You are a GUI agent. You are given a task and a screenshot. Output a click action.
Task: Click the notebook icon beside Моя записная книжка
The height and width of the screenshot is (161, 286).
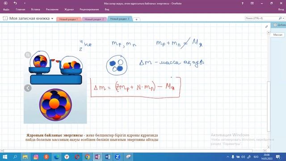click(x=5, y=18)
